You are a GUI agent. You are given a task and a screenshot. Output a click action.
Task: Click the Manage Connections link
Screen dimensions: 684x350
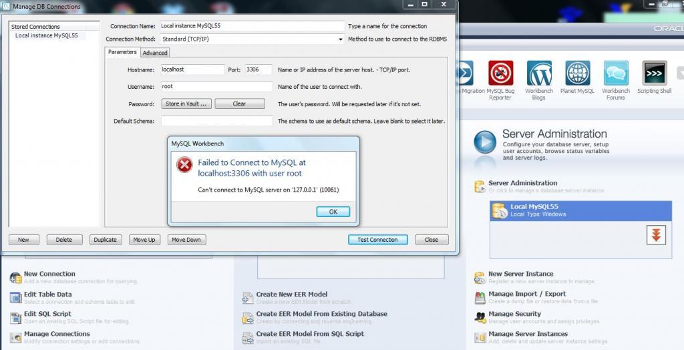pyautogui.click(x=57, y=334)
